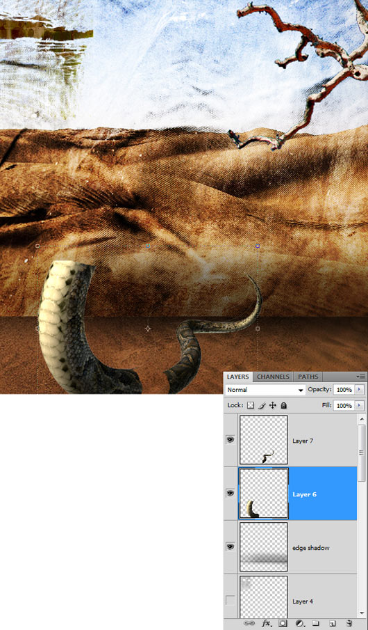Viewport: 368px width, 630px height.
Task: Click the layers scrollbar down arrow
Action: click(362, 615)
